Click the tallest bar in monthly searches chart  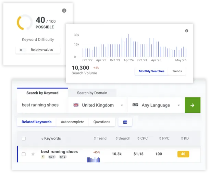[x=128, y=46]
